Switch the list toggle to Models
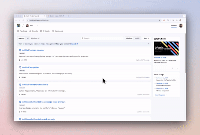The image size is (200, 135). [x=137, y=38]
